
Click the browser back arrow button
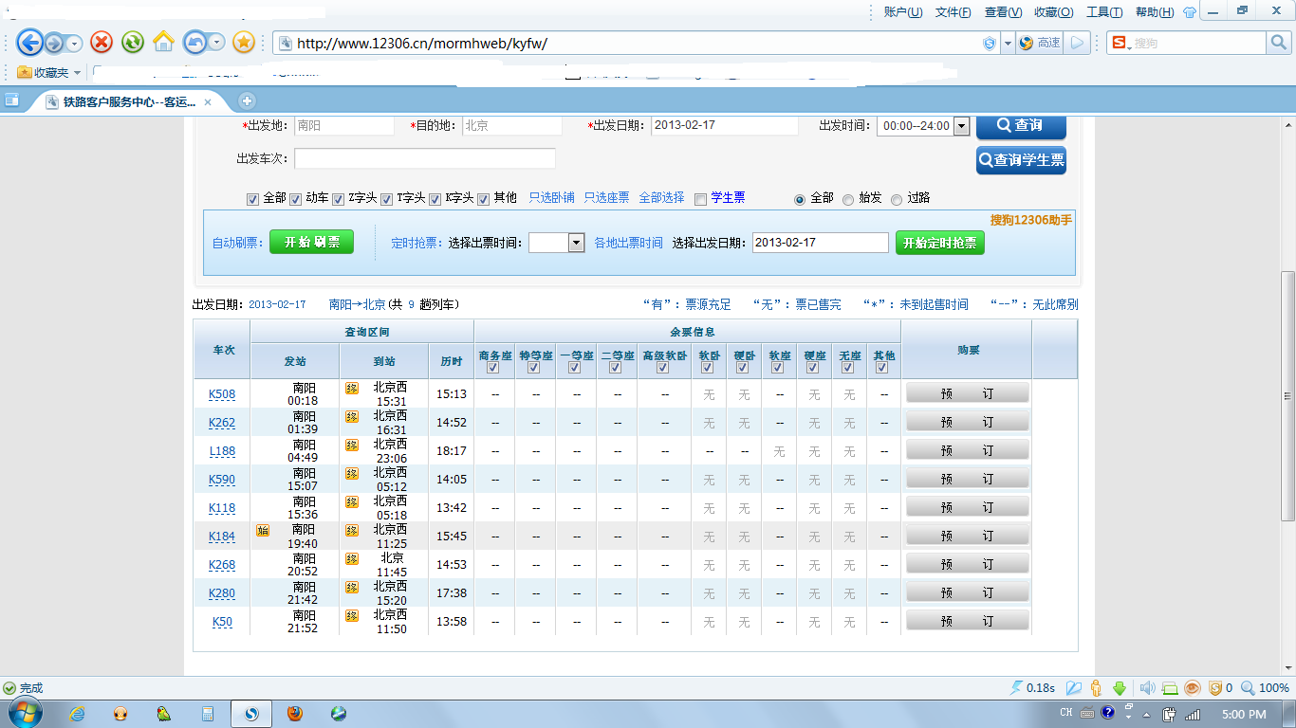click(30, 42)
